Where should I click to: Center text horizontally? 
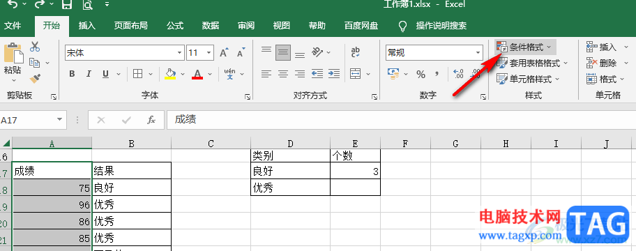click(x=283, y=74)
